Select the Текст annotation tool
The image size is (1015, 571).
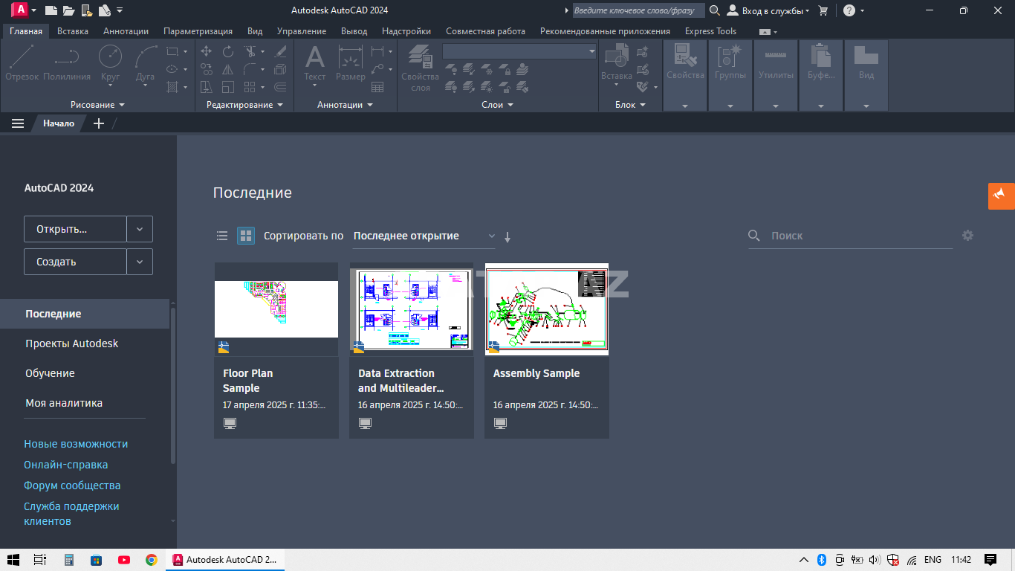point(315,63)
